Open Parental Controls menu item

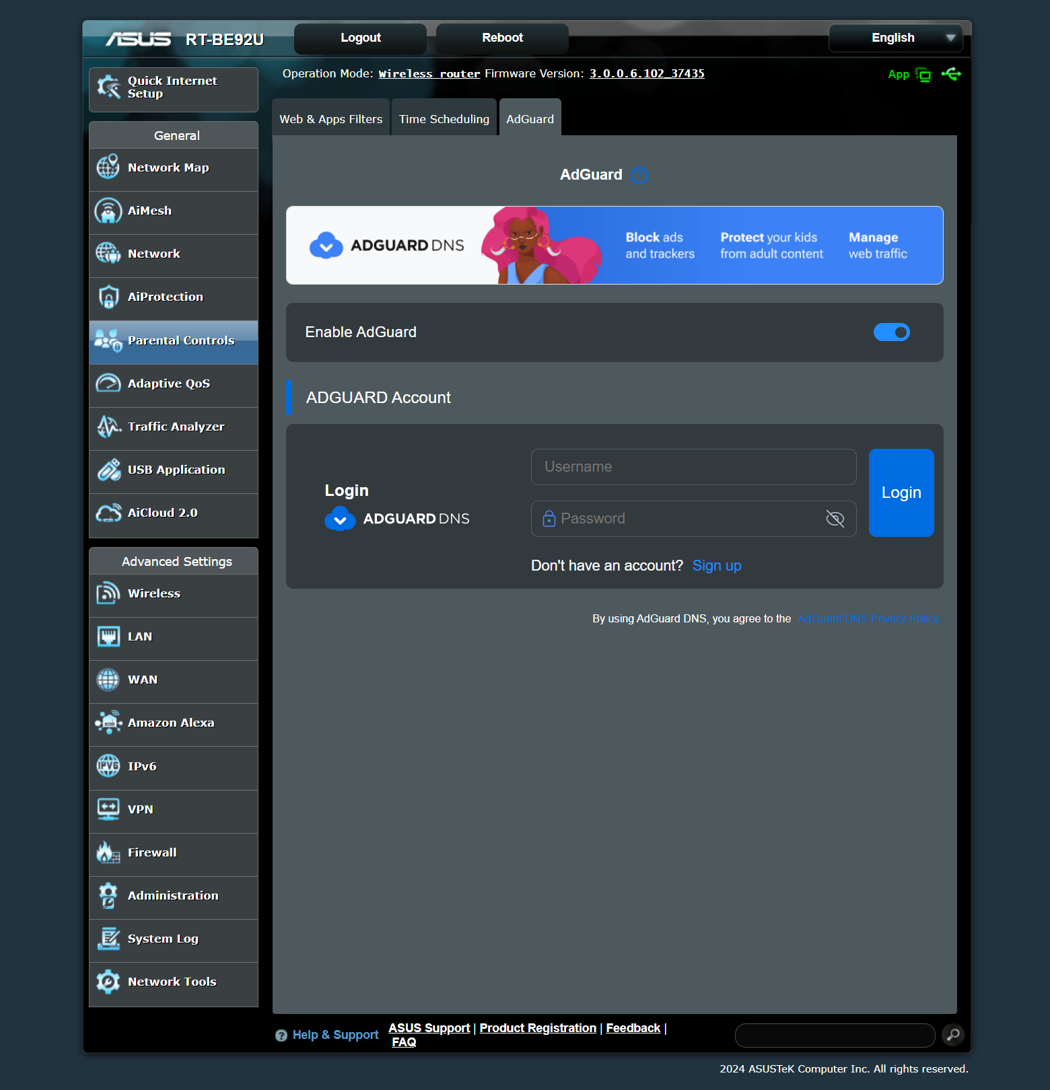pyautogui.click(x=174, y=342)
